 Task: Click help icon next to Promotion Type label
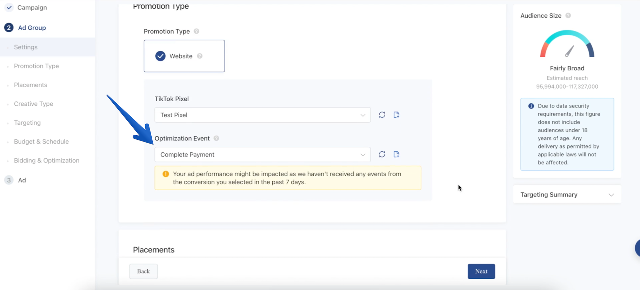coord(196,31)
